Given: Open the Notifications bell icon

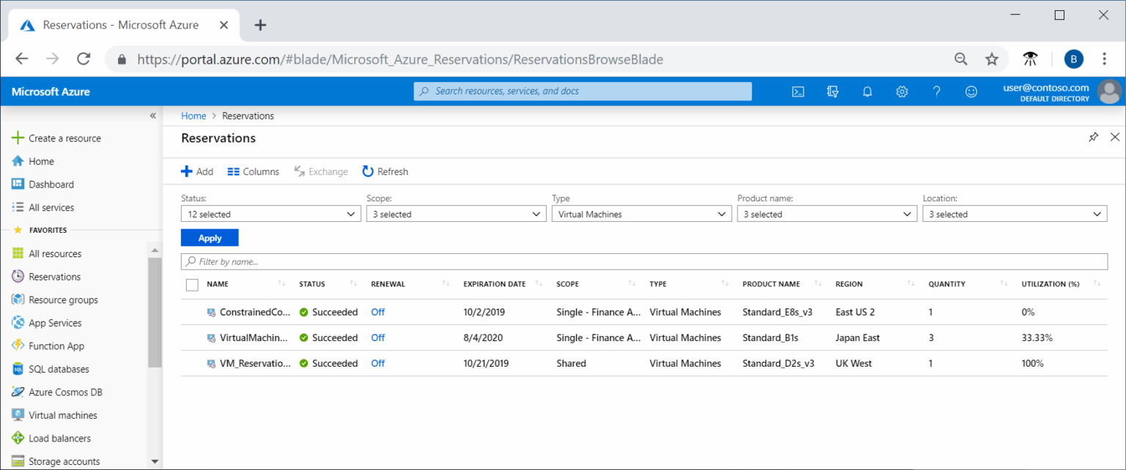Looking at the screenshot, I should tap(867, 92).
